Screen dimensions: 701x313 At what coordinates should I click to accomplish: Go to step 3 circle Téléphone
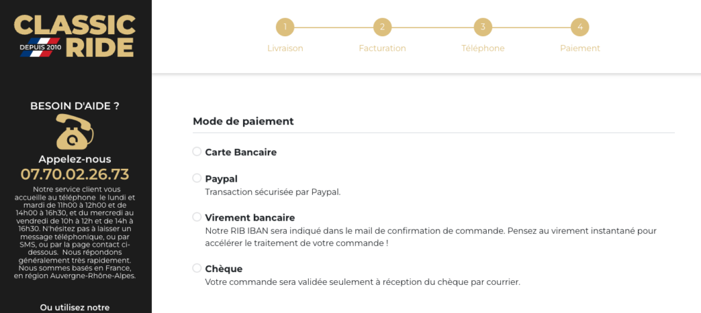click(x=483, y=27)
